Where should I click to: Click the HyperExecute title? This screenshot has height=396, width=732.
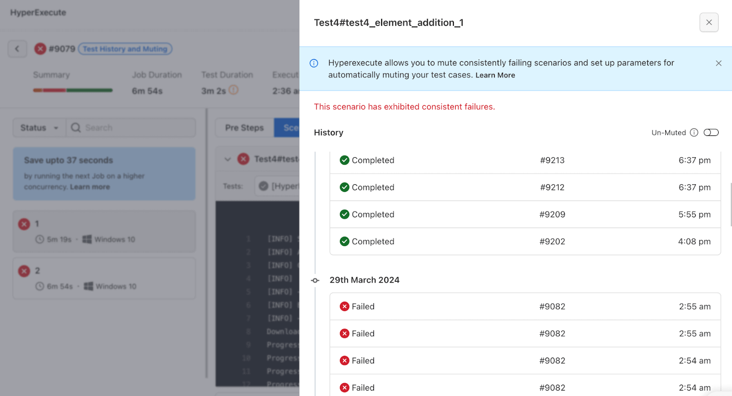pyautogui.click(x=38, y=12)
